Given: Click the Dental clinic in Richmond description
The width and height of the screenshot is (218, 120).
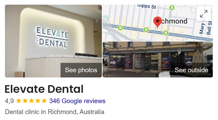Looking at the screenshot, I should [55, 112].
